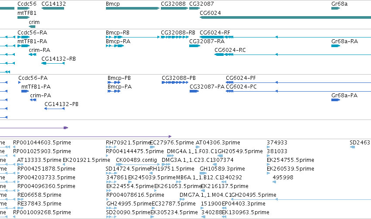Viewport: 371px width, 219px height.
Task: Select the long purple arrow feature
Action: [x=85, y=137]
